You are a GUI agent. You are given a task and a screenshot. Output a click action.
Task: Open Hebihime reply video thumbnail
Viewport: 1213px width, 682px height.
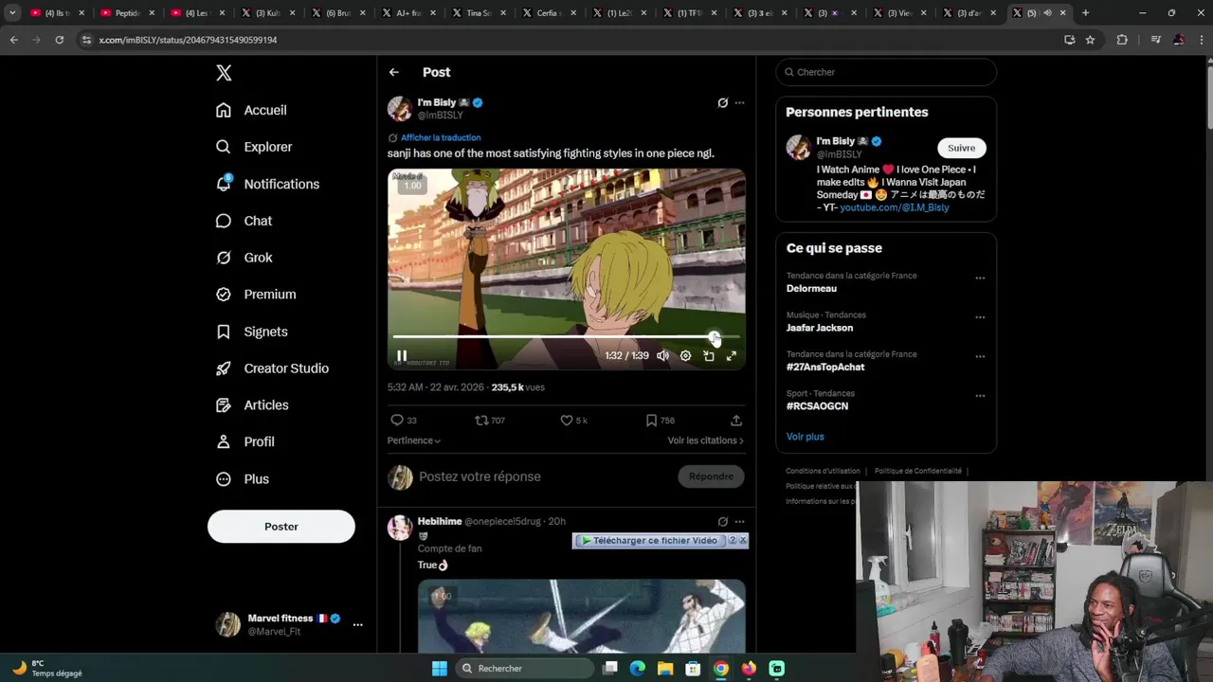tap(581, 617)
